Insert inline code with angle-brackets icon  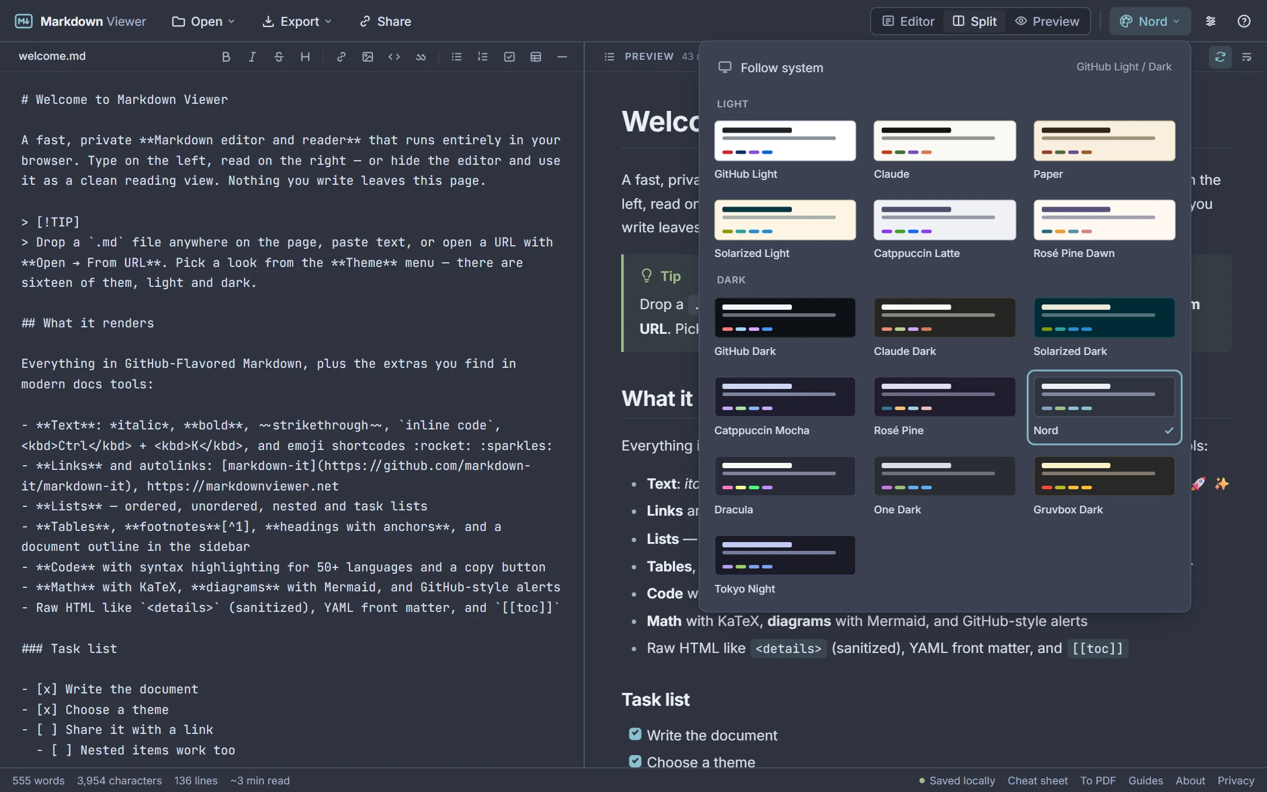pos(394,57)
